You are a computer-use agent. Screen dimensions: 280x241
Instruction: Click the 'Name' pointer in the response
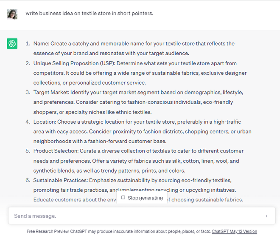click(x=41, y=43)
